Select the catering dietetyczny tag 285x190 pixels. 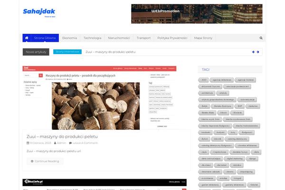pyautogui.click(x=237, y=139)
